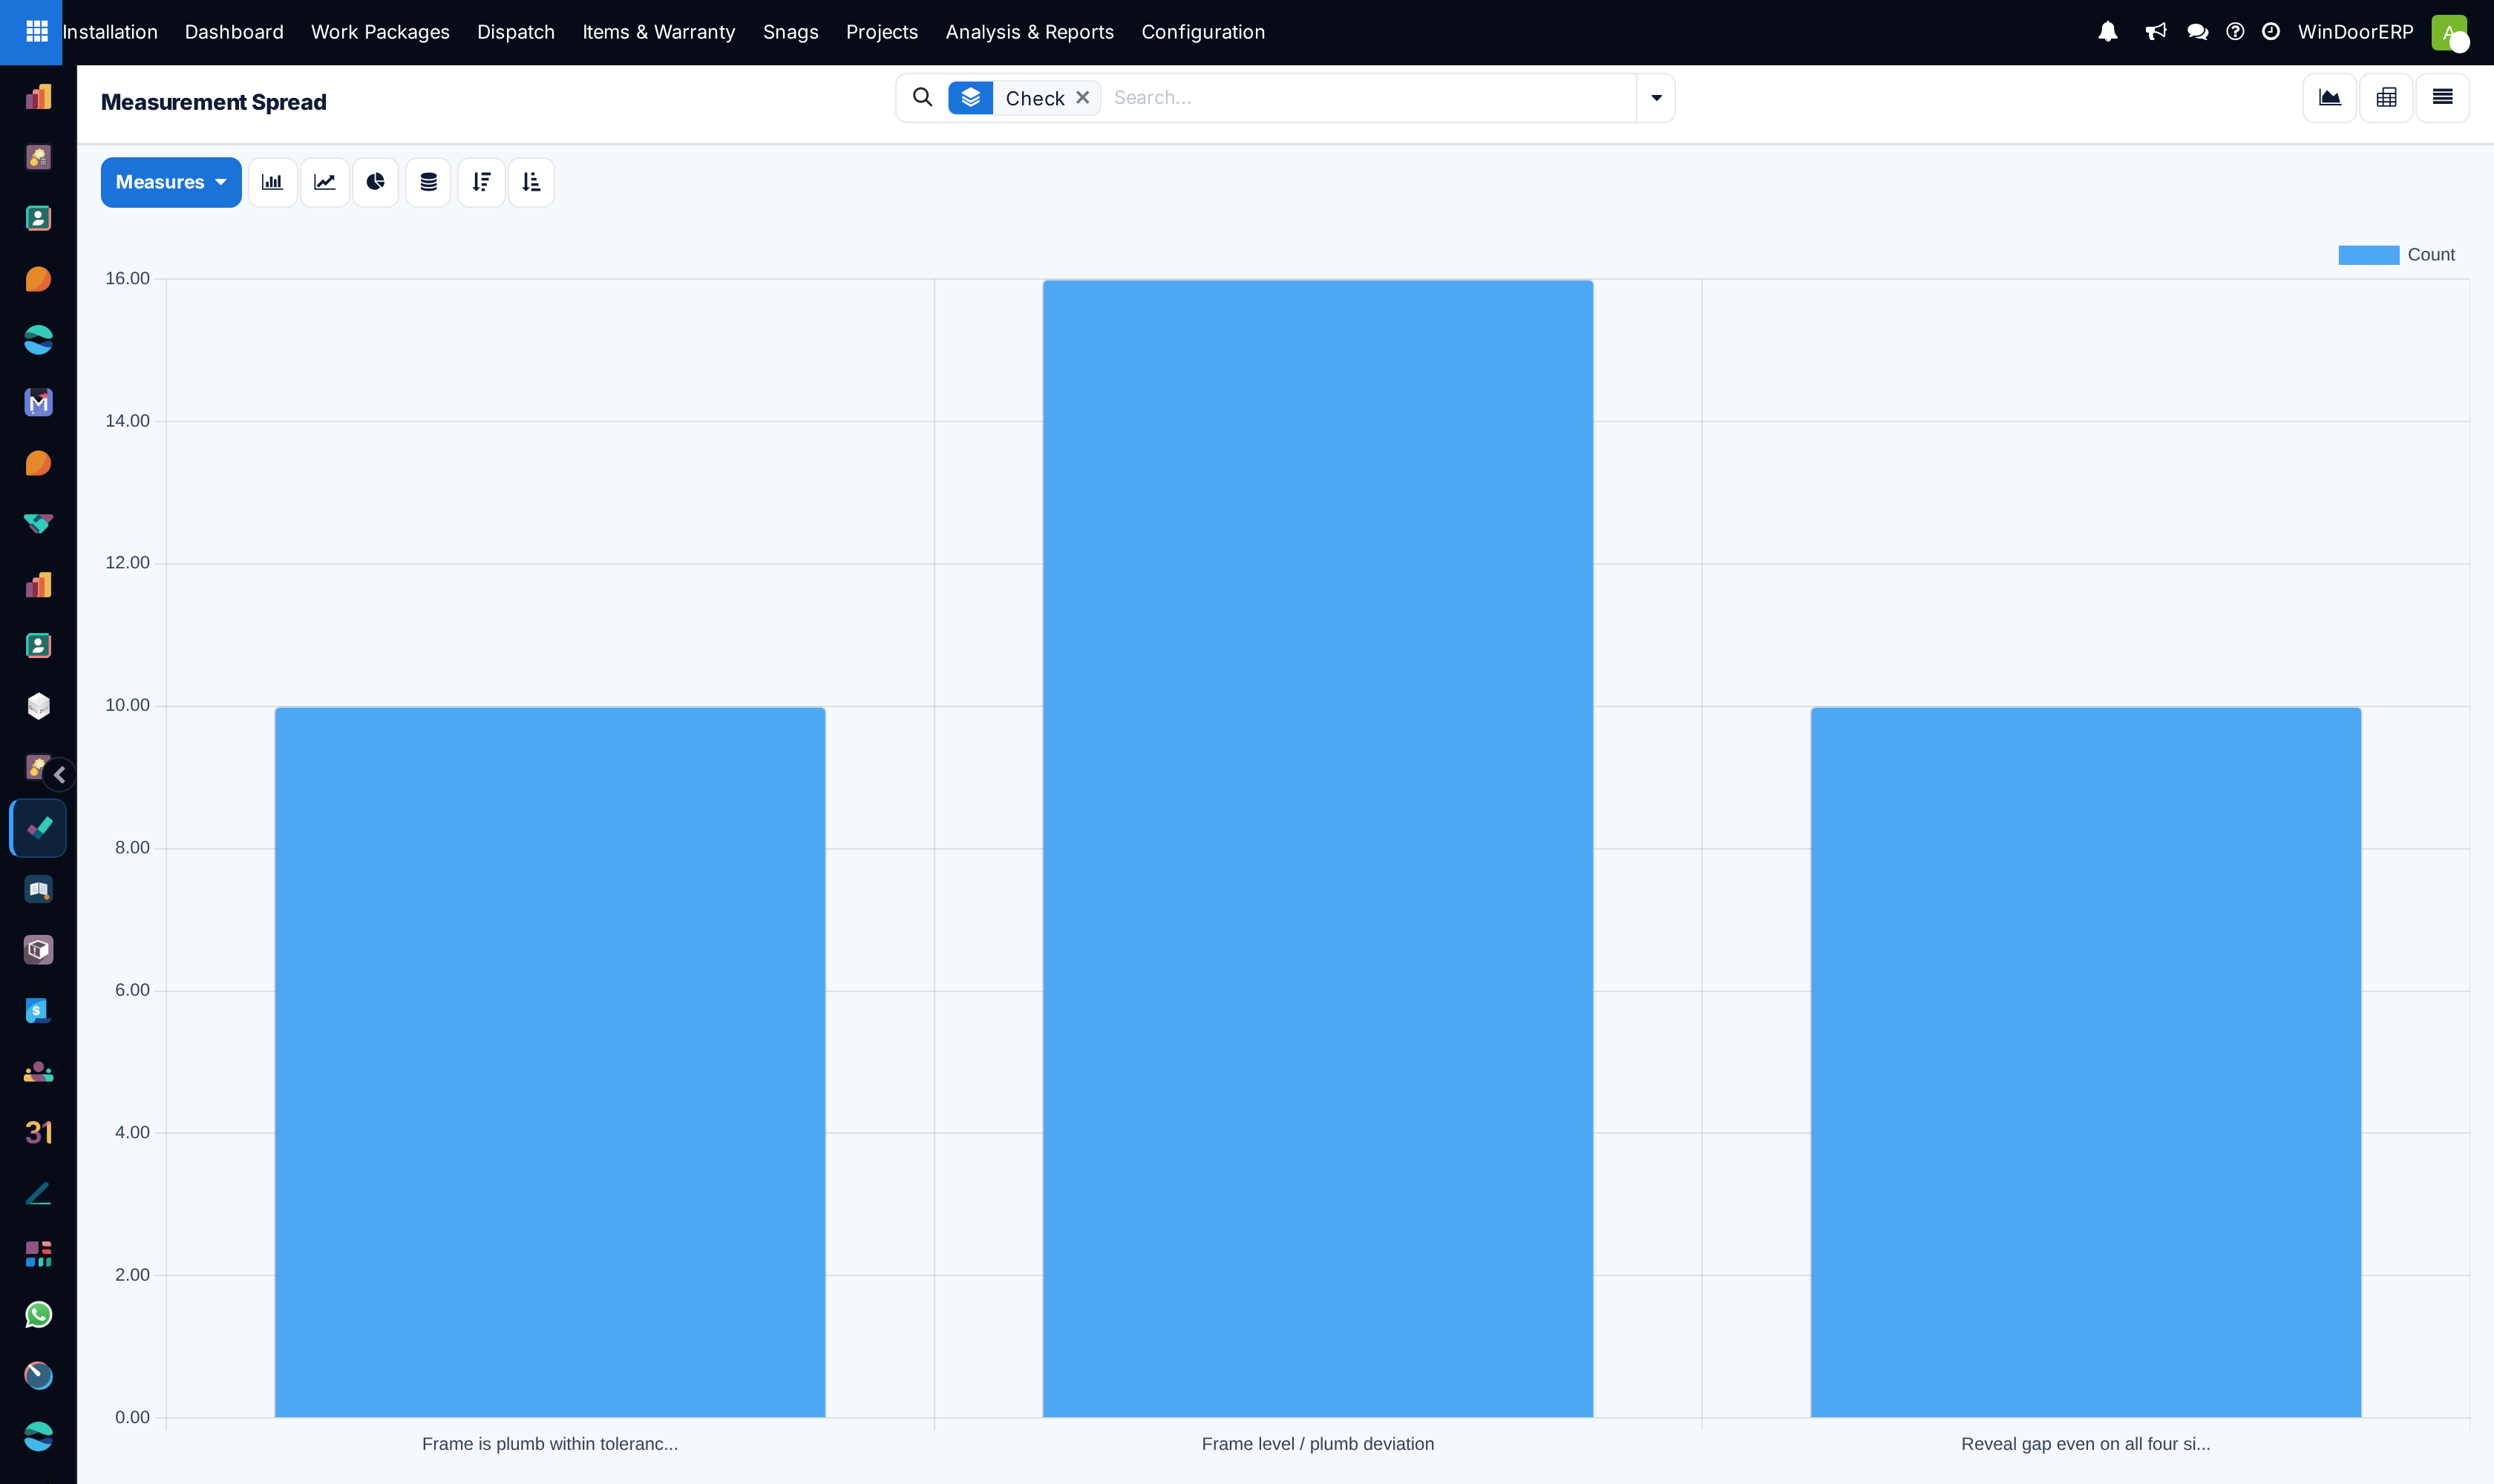This screenshot has height=1484, width=2494.
Task: Collapse the left app sidebar
Action: [x=59, y=775]
